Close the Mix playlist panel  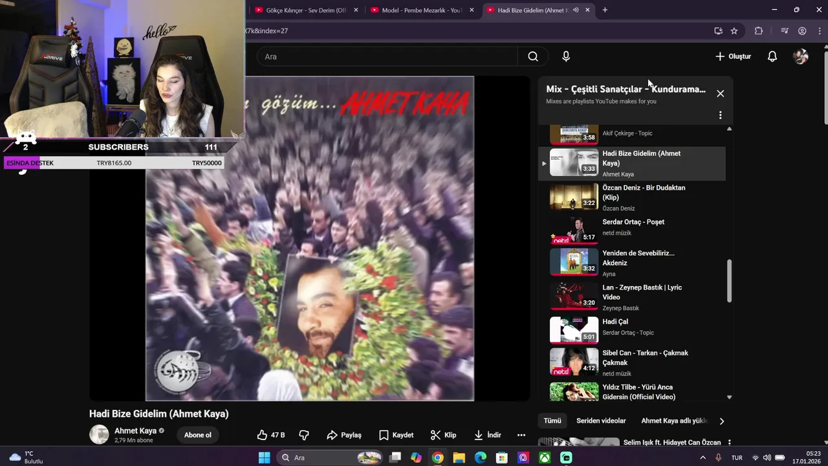(x=721, y=94)
